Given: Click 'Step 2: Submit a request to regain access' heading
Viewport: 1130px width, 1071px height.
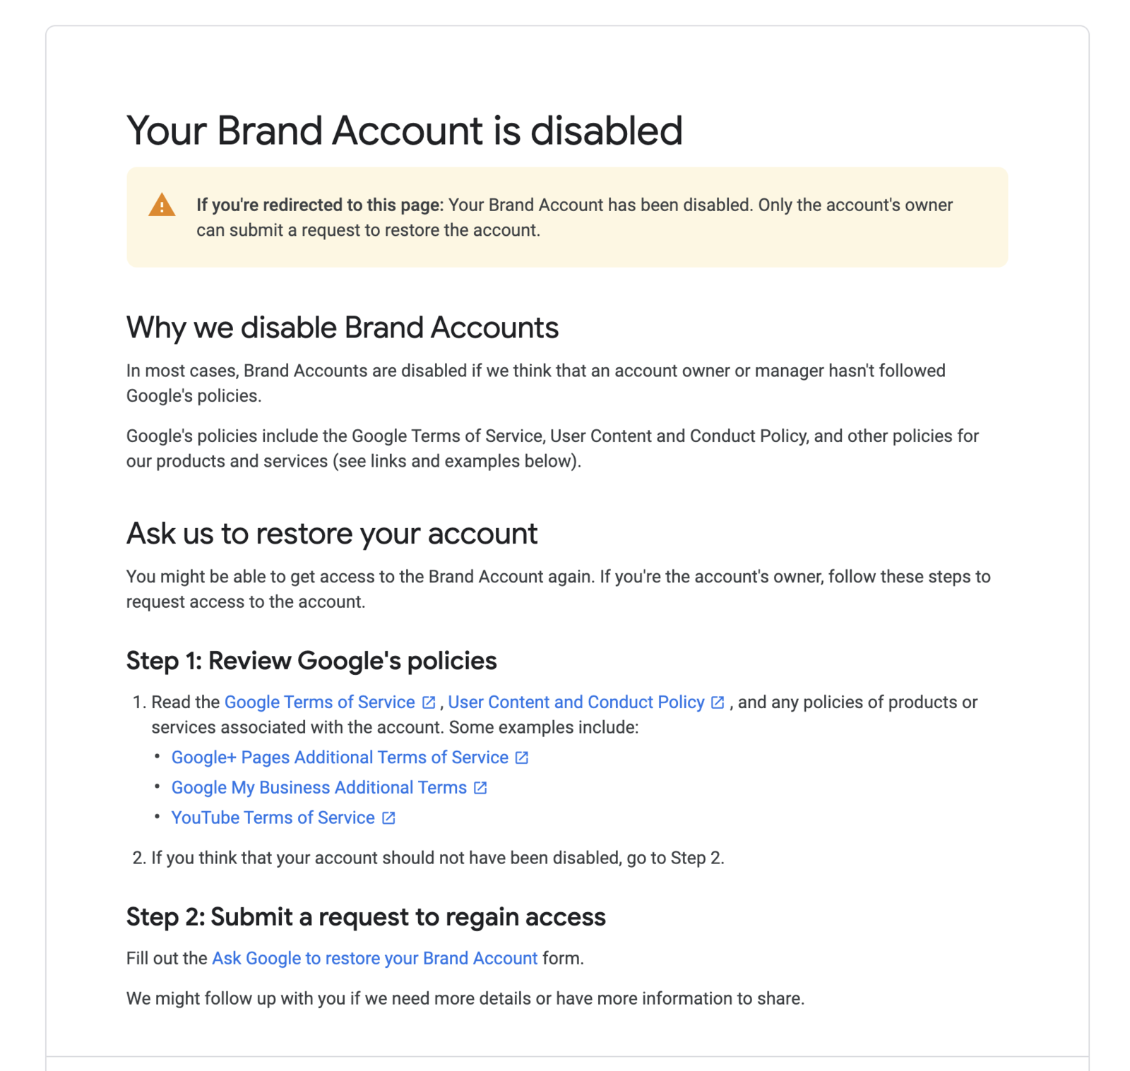Looking at the screenshot, I should pos(366,917).
